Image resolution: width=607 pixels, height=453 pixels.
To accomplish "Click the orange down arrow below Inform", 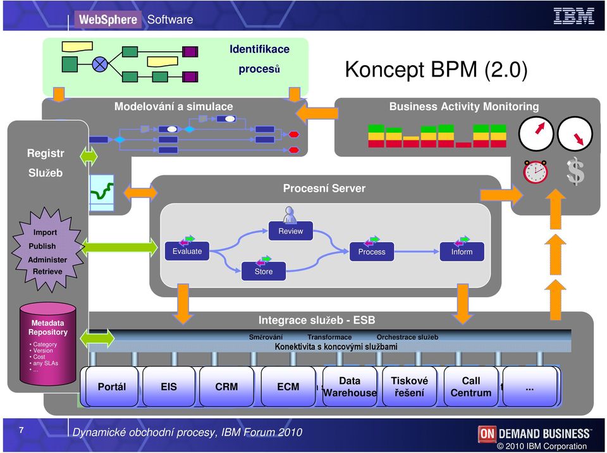I will (463, 304).
